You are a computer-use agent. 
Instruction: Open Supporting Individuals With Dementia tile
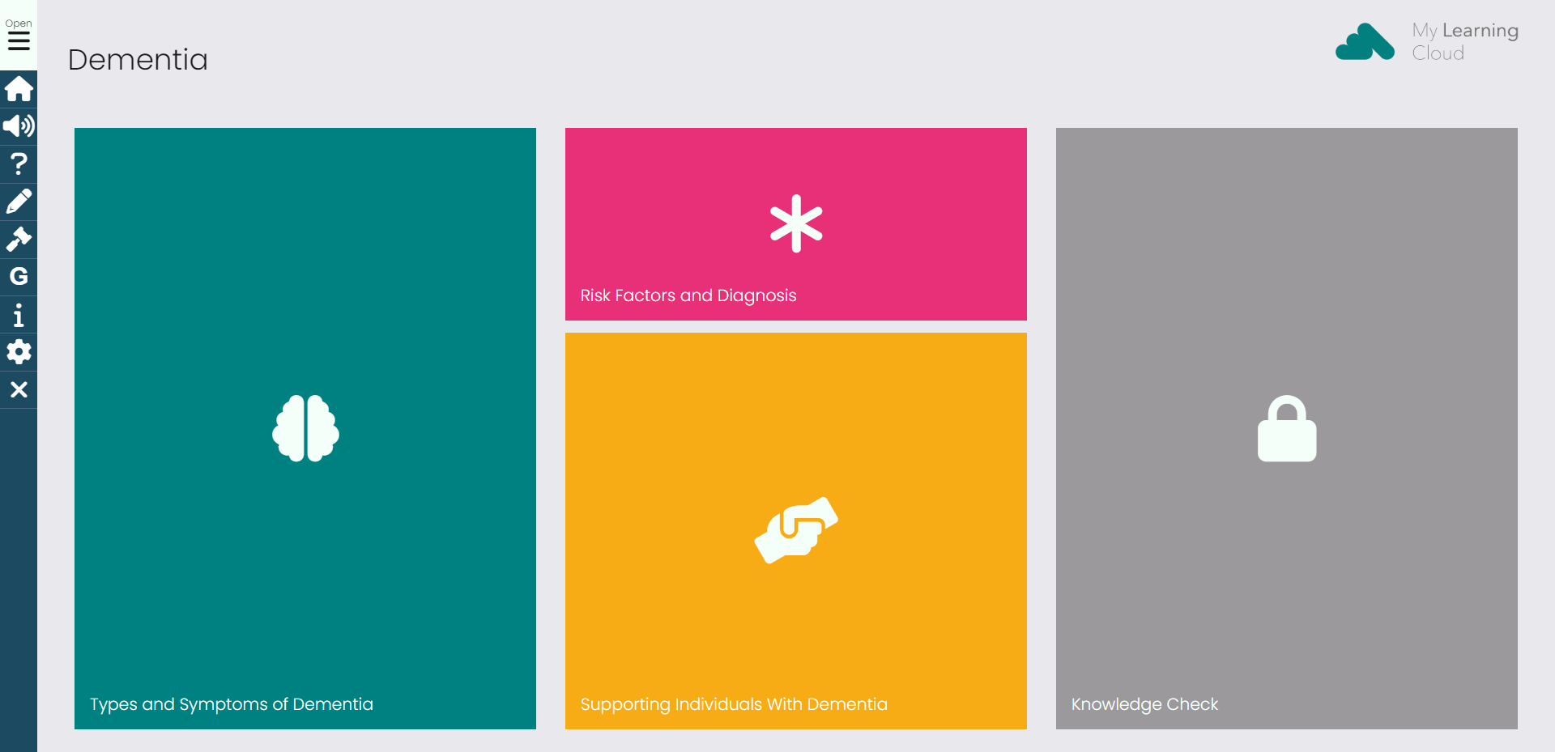[x=796, y=531]
